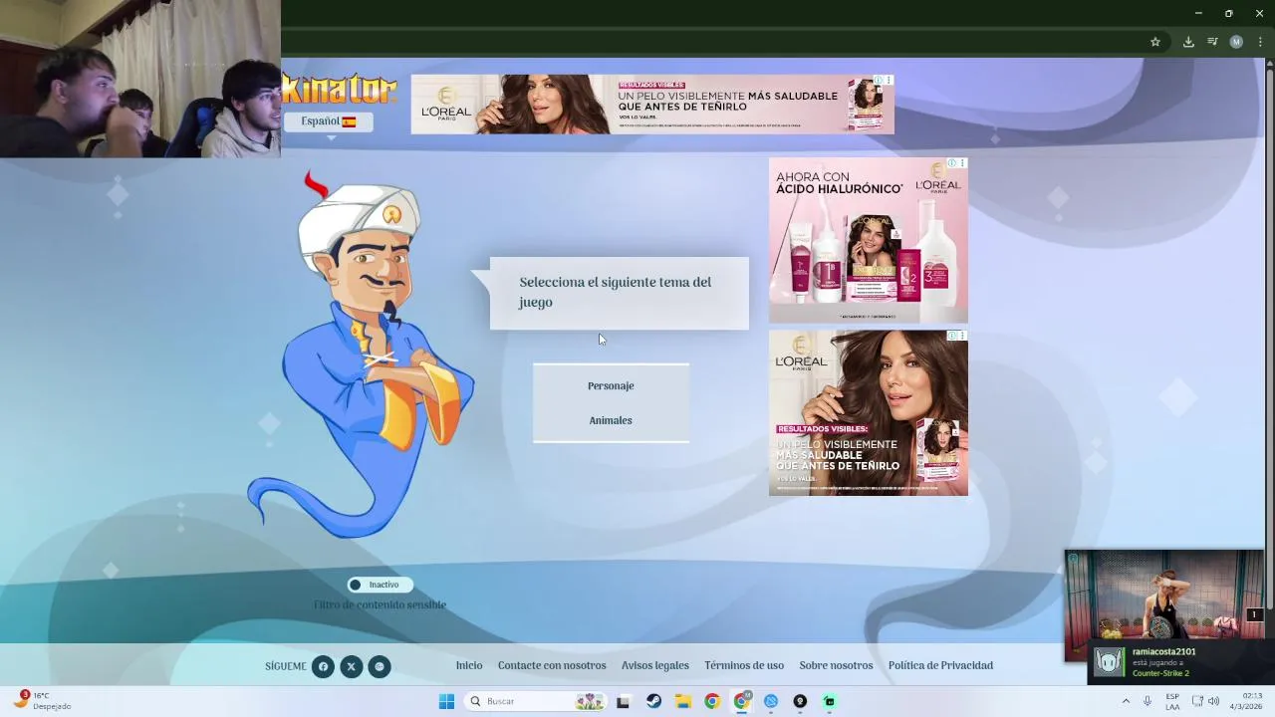Open the Windows Start menu

[x=446, y=701]
